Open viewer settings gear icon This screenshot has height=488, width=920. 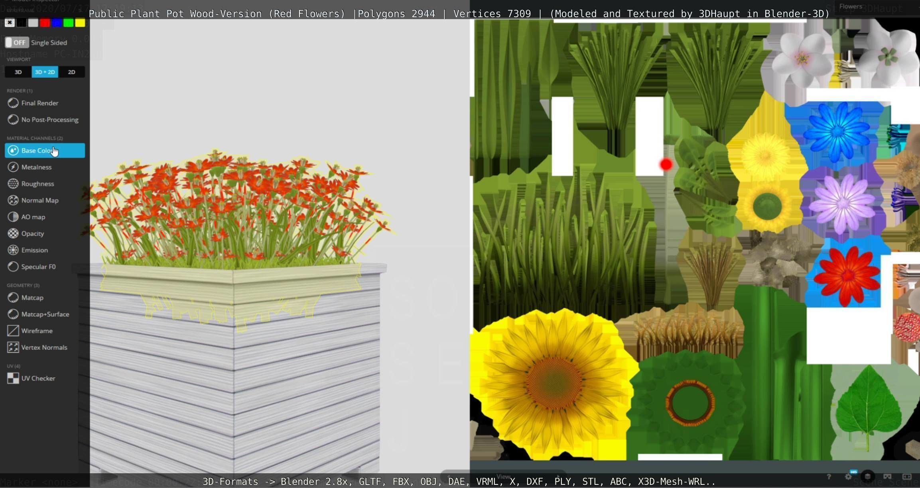(848, 476)
